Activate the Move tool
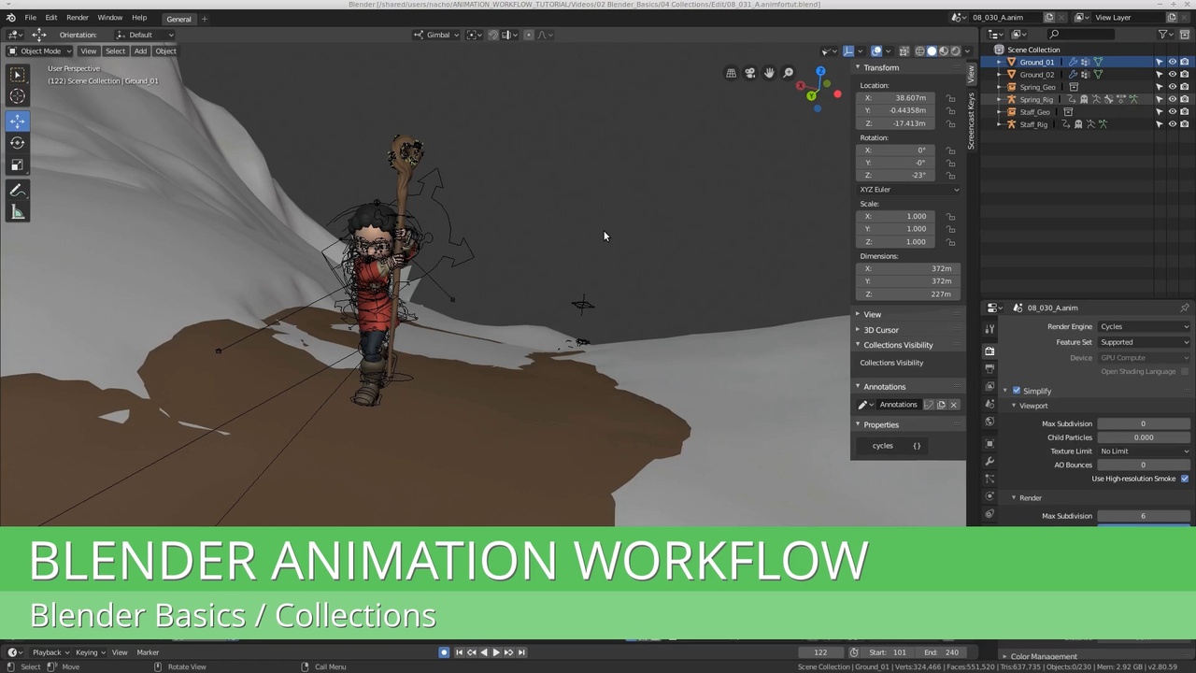 pyautogui.click(x=17, y=122)
